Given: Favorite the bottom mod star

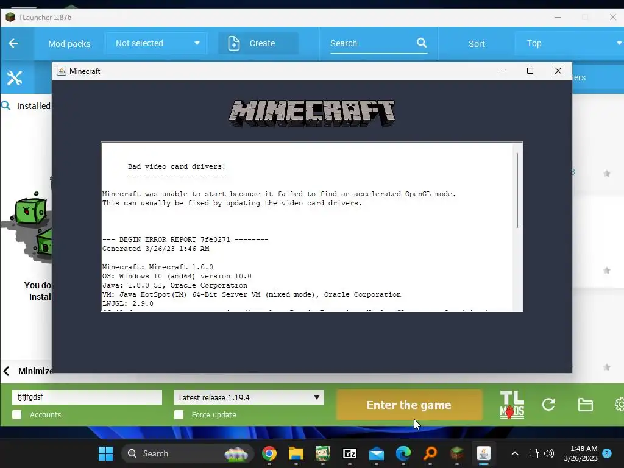Looking at the screenshot, I should click(x=606, y=367).
